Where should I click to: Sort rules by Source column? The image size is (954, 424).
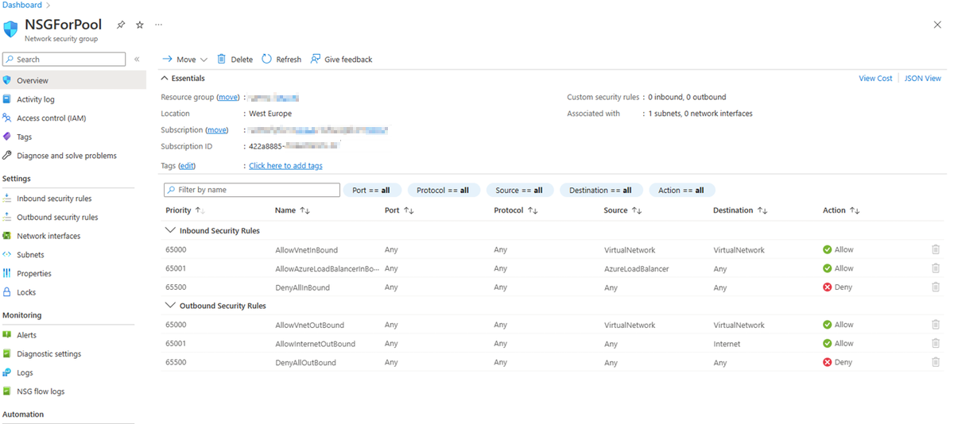point(622,210)
